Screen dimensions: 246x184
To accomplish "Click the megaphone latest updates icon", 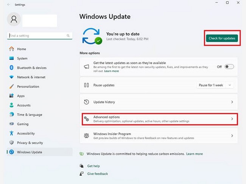I will pos(86,67).
